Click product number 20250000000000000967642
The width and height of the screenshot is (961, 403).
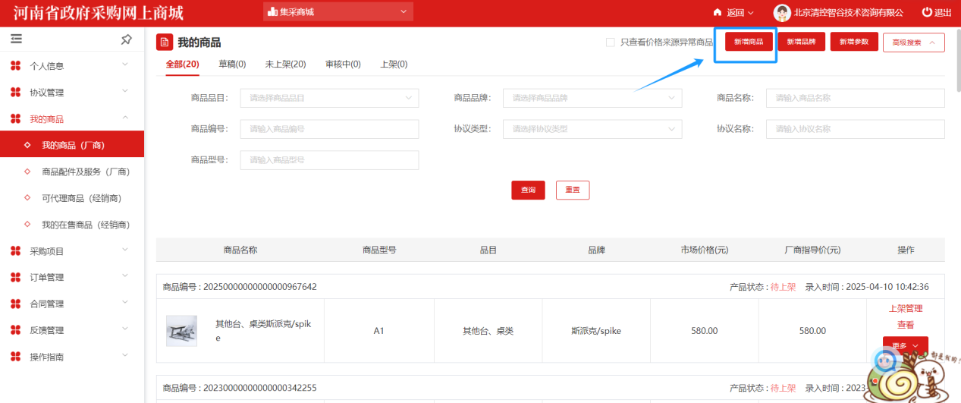[x=260, y=287]
